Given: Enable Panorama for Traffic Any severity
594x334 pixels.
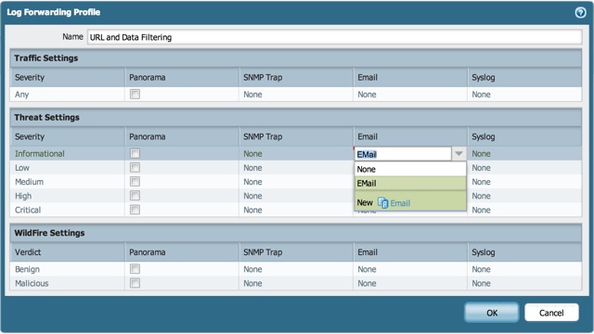Looking at the screenshot, I should pos(135,94).
